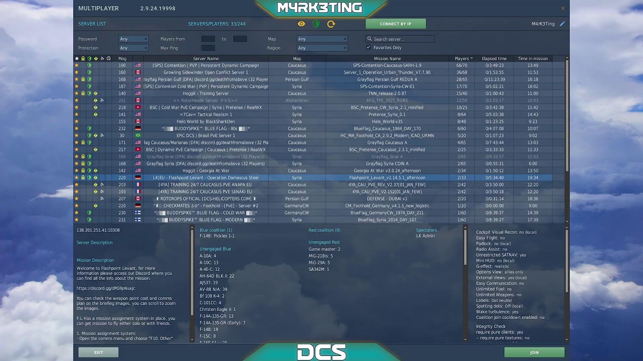Click the green shield icon in toolbar
The image size is (643, 361).
(x=316, y=24)
